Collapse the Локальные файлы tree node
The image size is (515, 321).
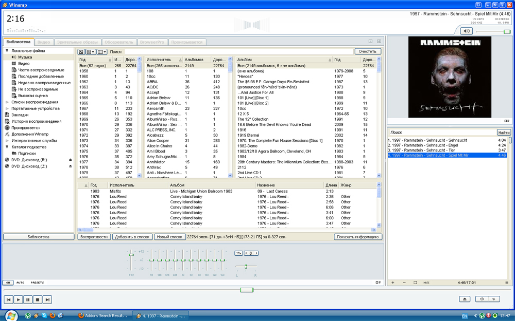[7, 51]
